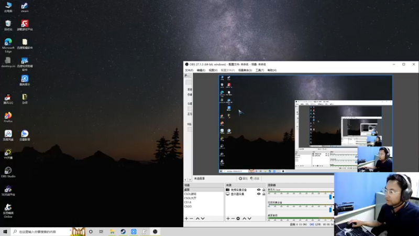Select the desktop.ini file icon

click(x=8, y=62)
